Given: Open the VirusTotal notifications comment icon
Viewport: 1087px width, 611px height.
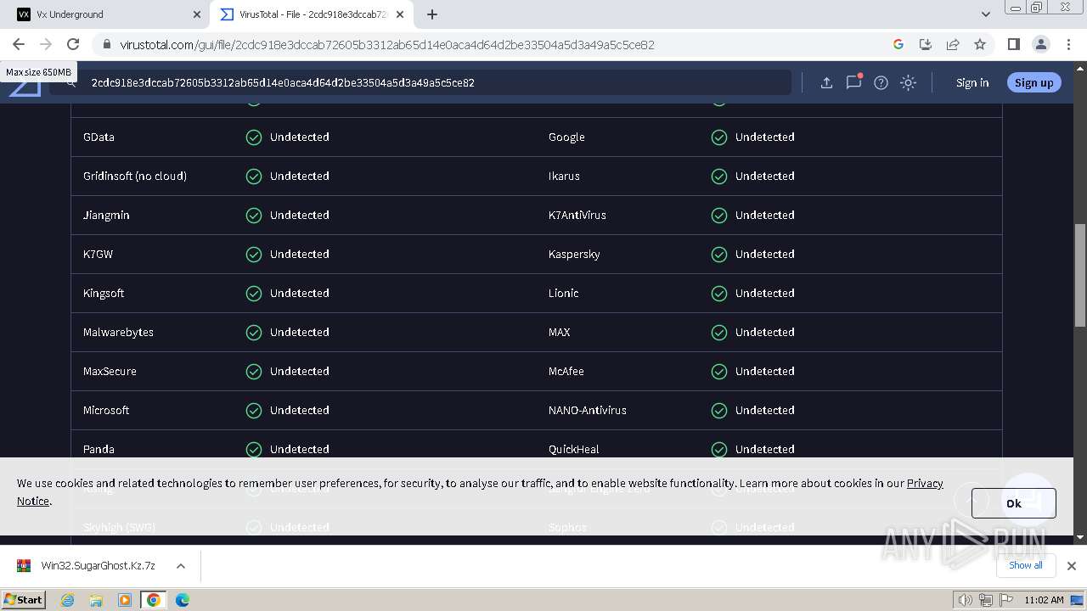Looking at the screenshot, I should click(x=853, y=82).
